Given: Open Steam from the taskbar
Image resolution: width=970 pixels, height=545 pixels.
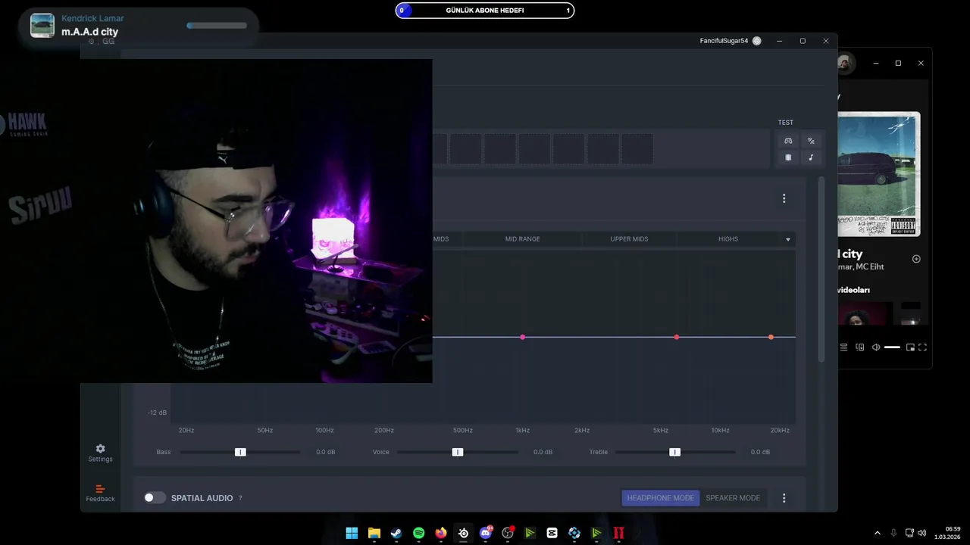Looking at the screenshot, I should (396, 533).
